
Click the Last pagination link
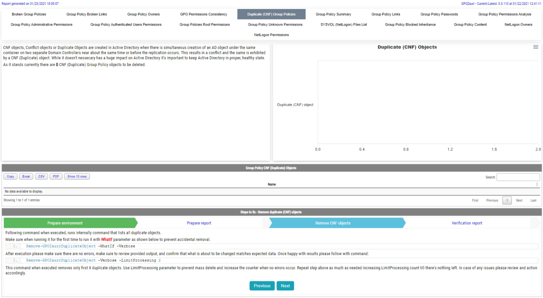tap(533, 200)
